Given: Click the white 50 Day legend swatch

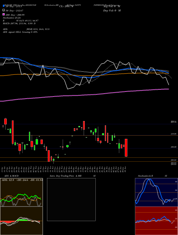Looking at the screenshot, I should point(4,10).
